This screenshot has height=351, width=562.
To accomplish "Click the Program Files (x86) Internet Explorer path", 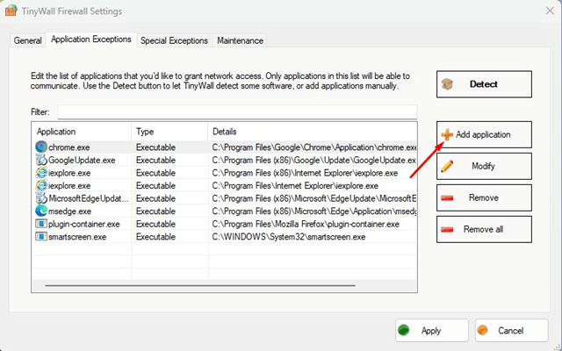I will point(305,173).
